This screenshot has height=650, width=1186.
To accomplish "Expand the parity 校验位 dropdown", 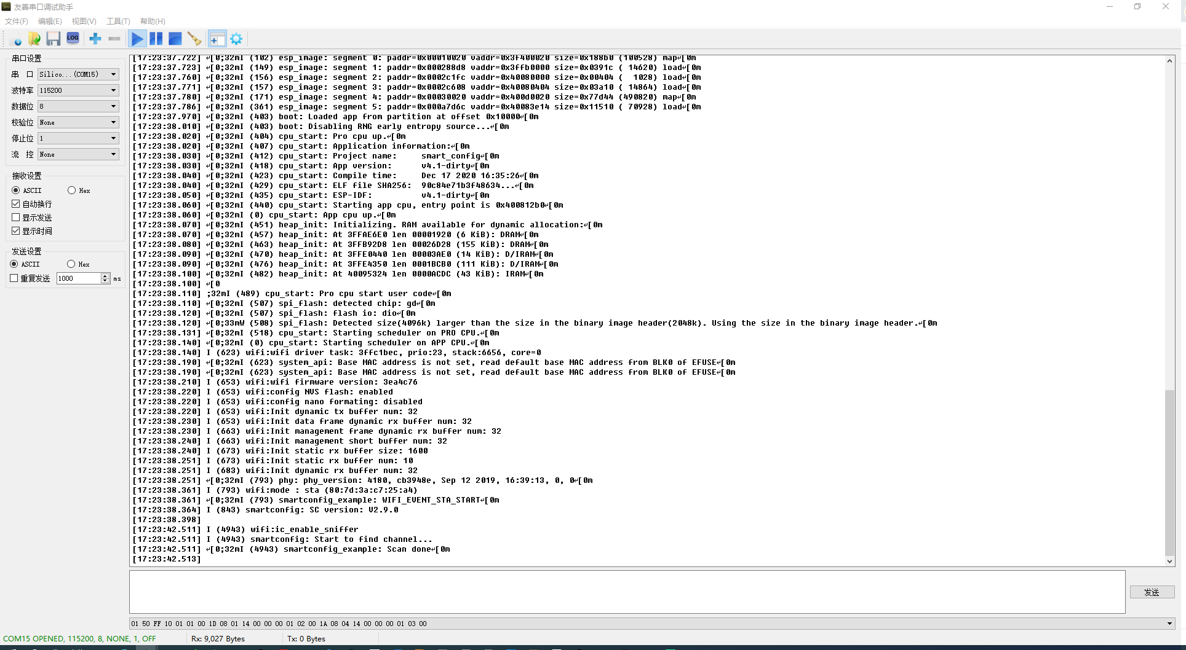I will (x=78, y=122).
